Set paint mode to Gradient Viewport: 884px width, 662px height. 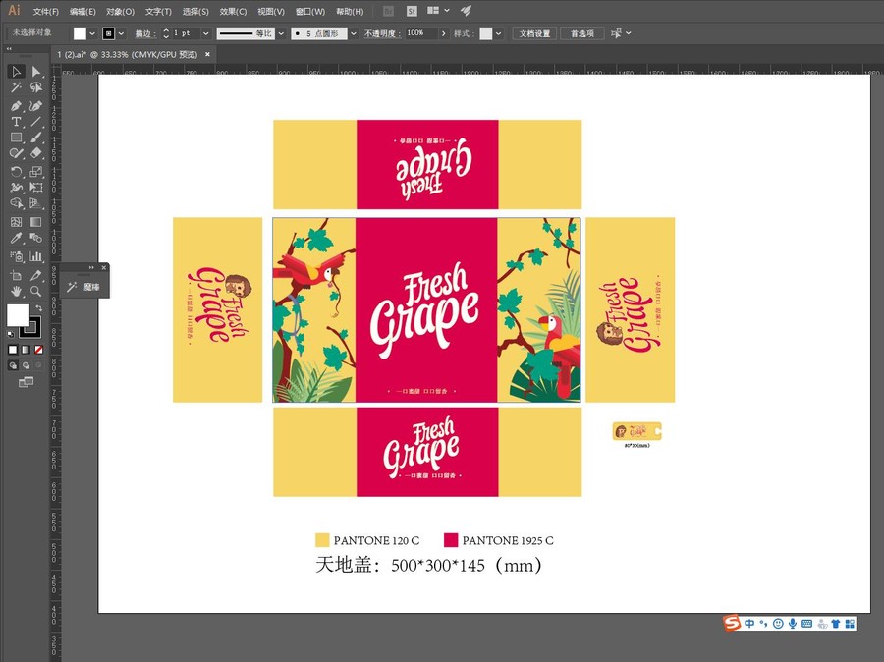pyautogui.click(x=26, y=350)
